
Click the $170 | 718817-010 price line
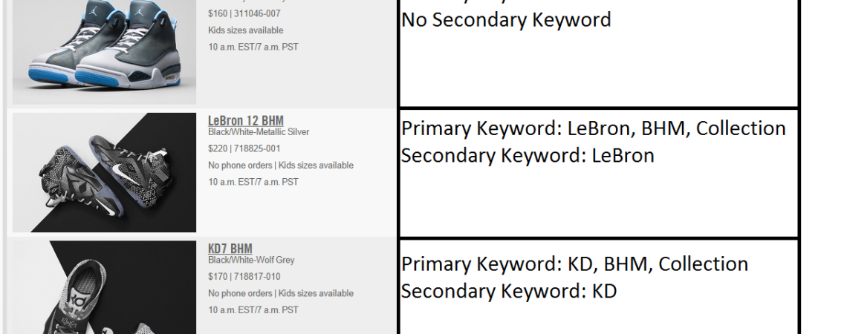coord(244,277)
